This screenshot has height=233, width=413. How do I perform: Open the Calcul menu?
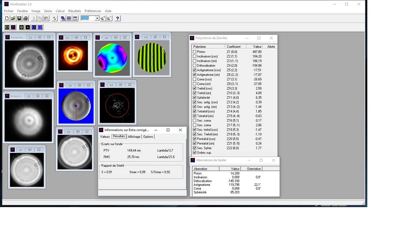click(60, 11)
